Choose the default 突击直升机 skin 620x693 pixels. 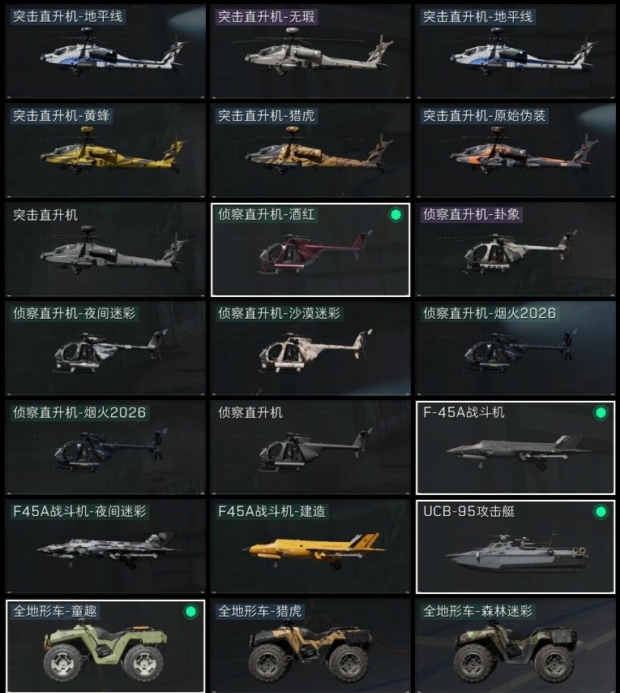pos(105,249)
